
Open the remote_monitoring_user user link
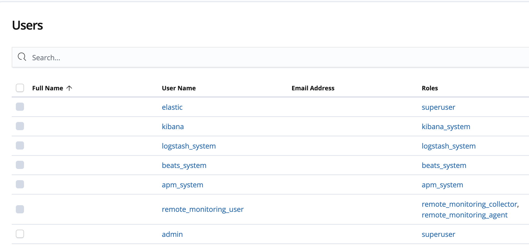pyautogui.click(x=203, y=209)
